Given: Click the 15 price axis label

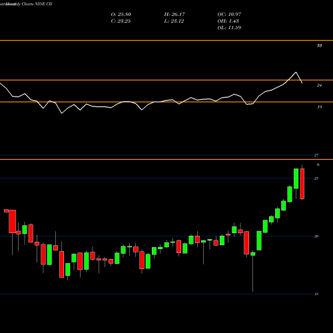Looking at the screenshot, I should pyautogui.click(x=316, y=294).
